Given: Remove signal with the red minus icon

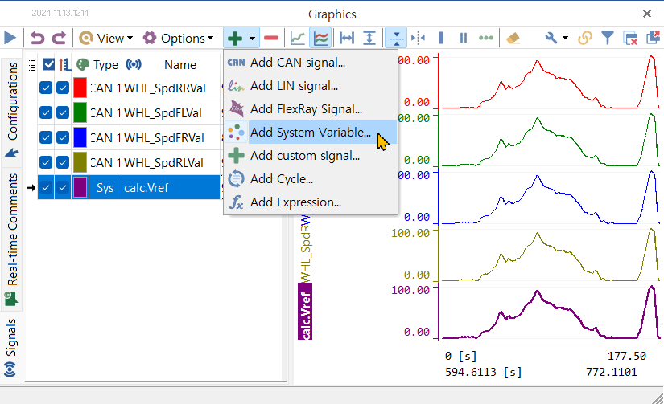Looking at the screenshot, I should coord(271,38).
